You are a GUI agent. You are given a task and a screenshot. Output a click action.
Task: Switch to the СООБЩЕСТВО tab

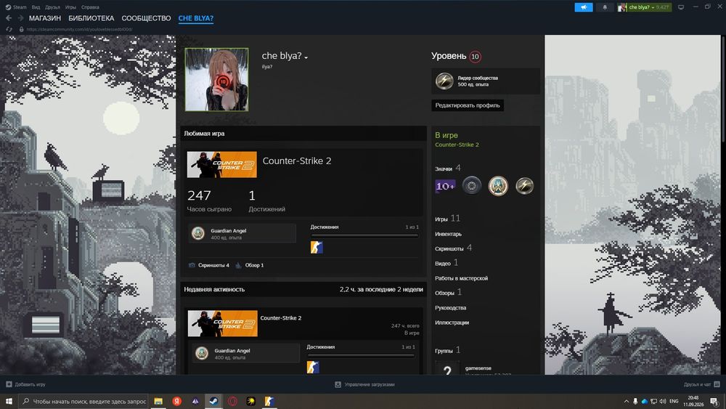click(147, 18)
